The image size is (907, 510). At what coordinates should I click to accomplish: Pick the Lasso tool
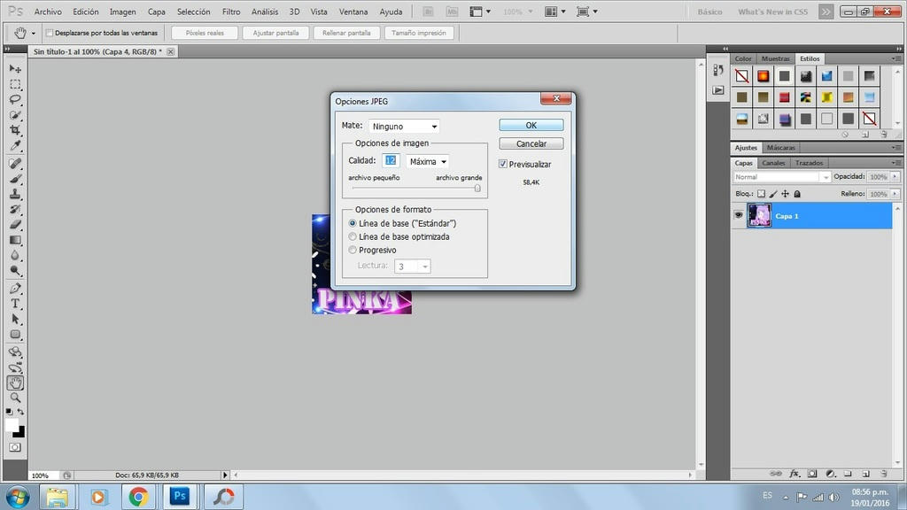coord(15,99)
